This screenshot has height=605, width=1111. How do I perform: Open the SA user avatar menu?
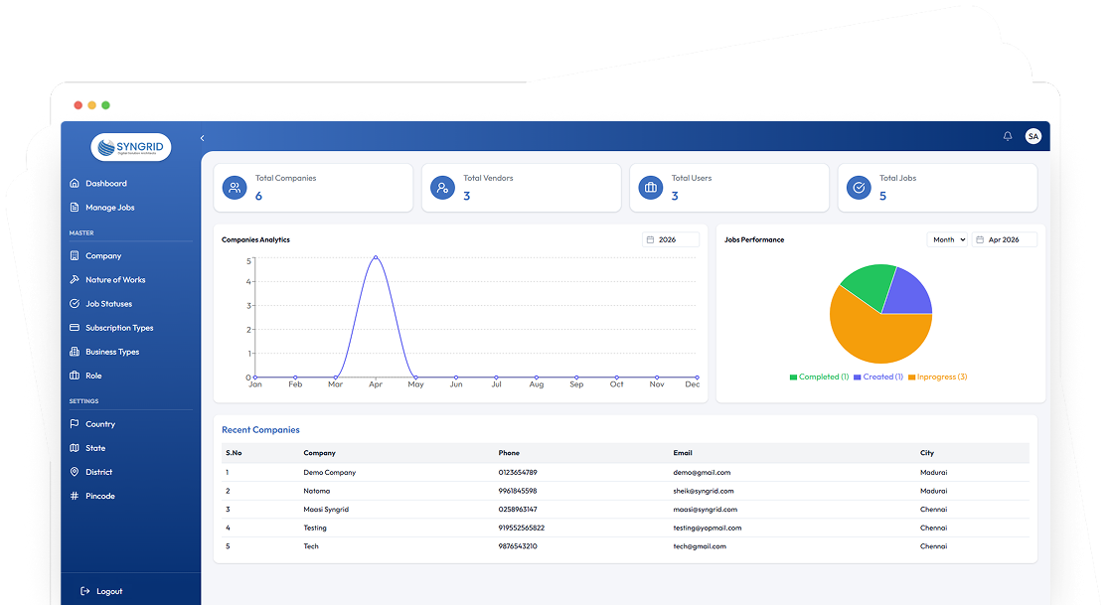click(1032, 136)
